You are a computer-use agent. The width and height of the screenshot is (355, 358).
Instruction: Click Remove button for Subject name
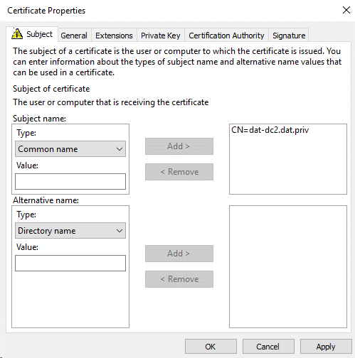pyautogui.click(x=179, y=172)
